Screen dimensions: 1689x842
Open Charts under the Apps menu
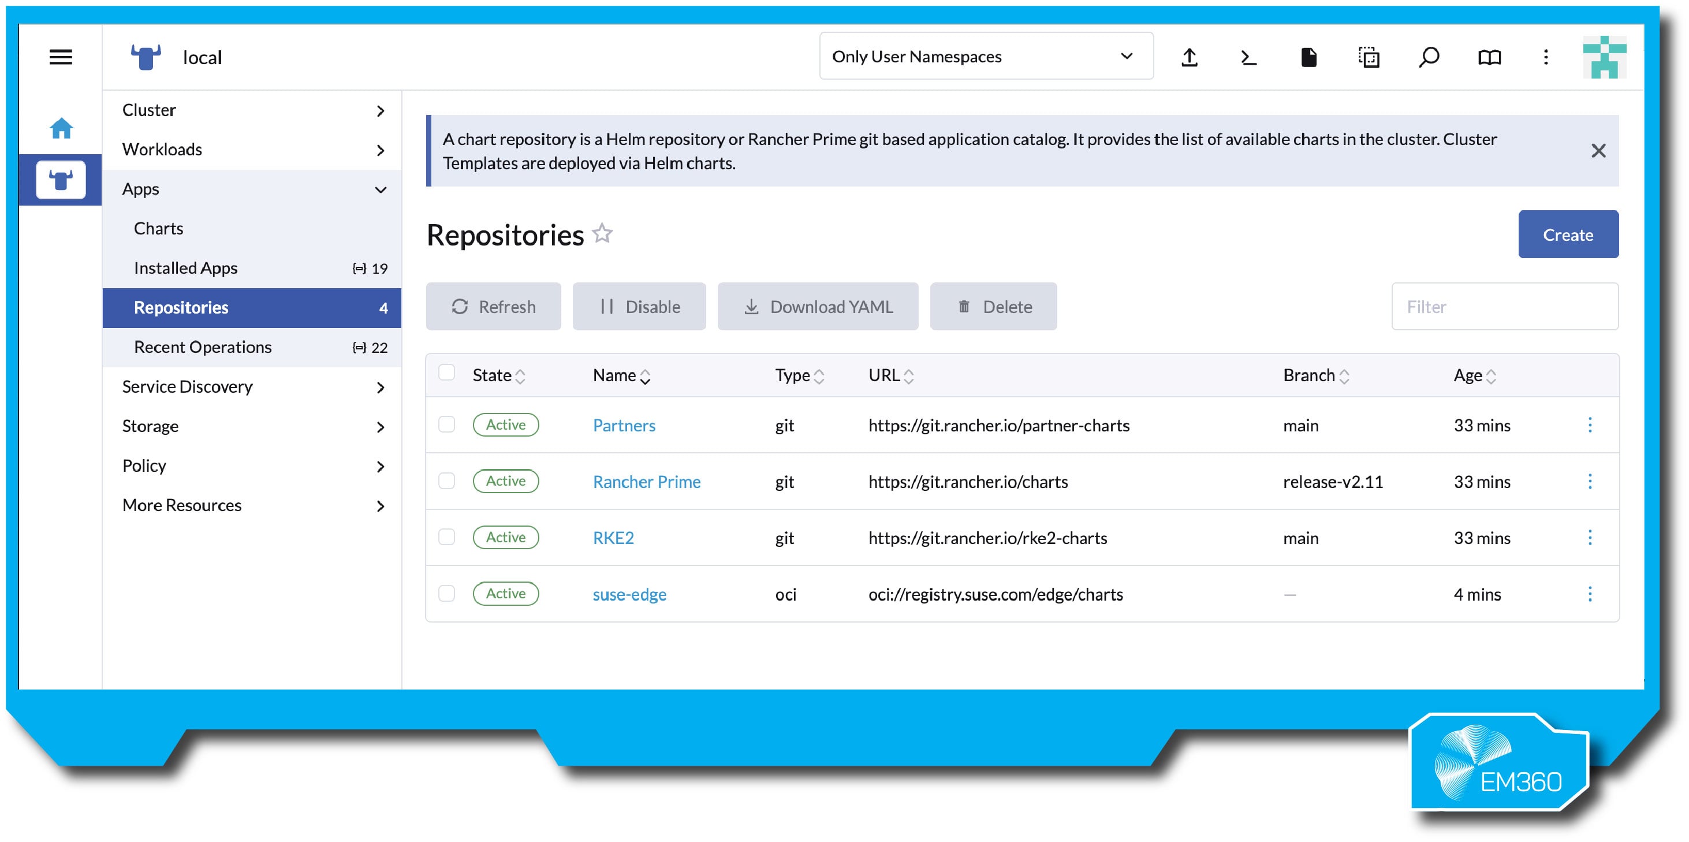[158, 228]
